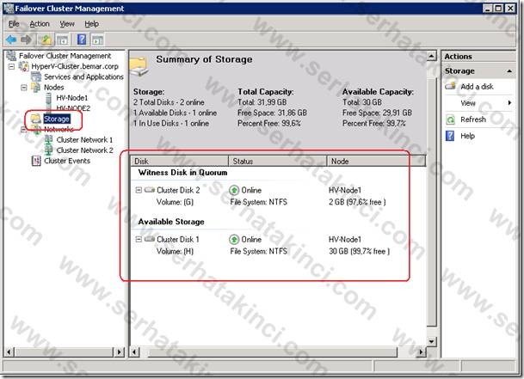Click the Cluster Disk 1 row label
The width and height of the screenshot is (524, 379).
click(x=178, y=240)
